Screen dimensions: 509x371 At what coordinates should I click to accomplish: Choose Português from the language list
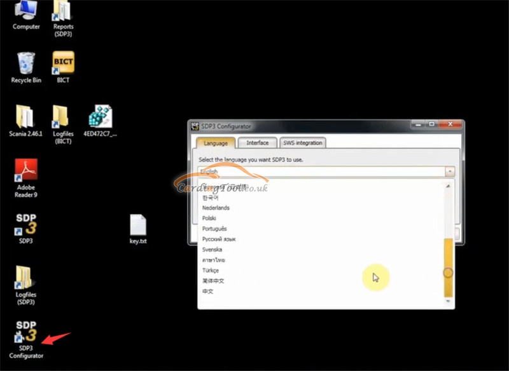214,229
